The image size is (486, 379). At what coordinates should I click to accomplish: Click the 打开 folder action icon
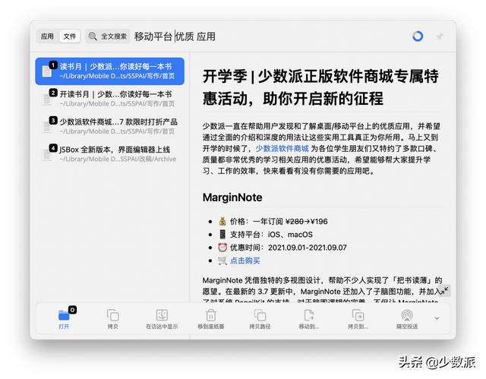click(x=64, y=315)
